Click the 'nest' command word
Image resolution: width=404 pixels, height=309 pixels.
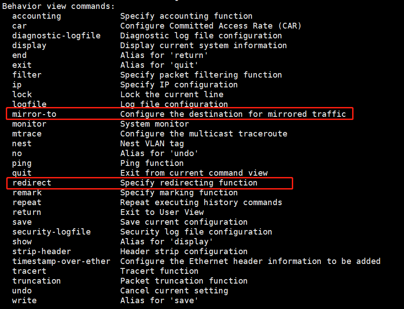click(22, 144)
